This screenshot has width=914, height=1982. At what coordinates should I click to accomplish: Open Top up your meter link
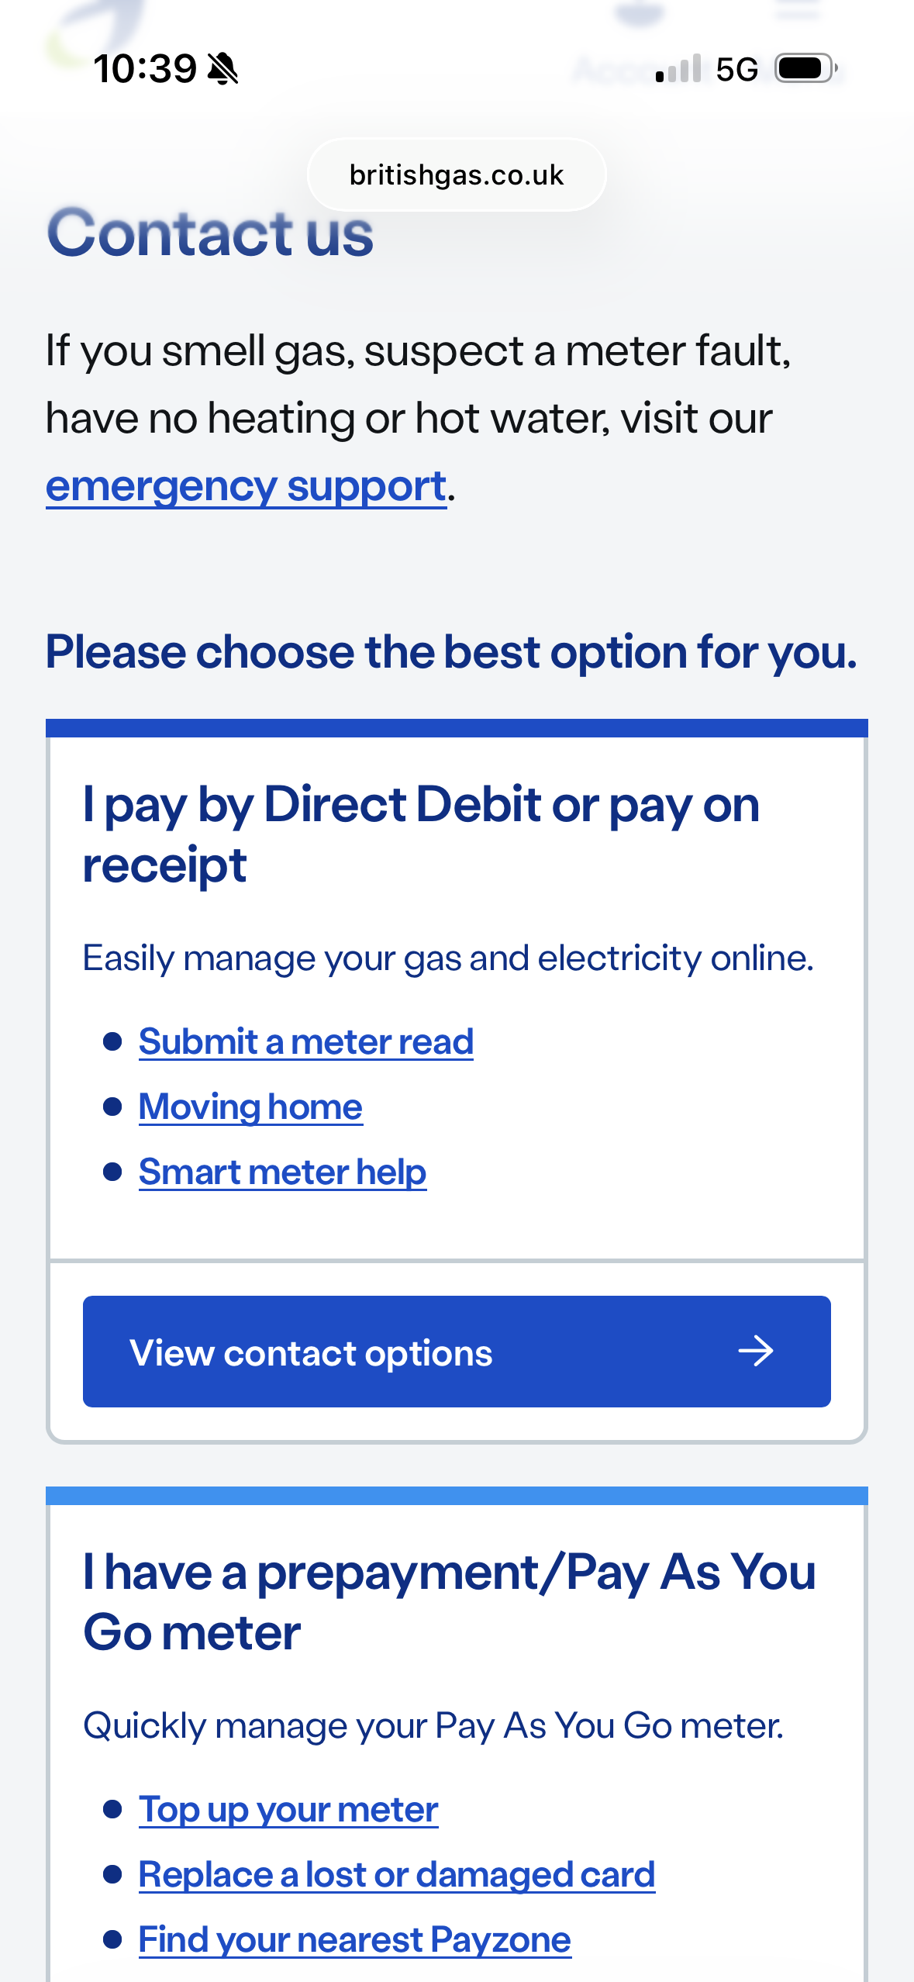pyautogui.click(x=288, y=1809)
